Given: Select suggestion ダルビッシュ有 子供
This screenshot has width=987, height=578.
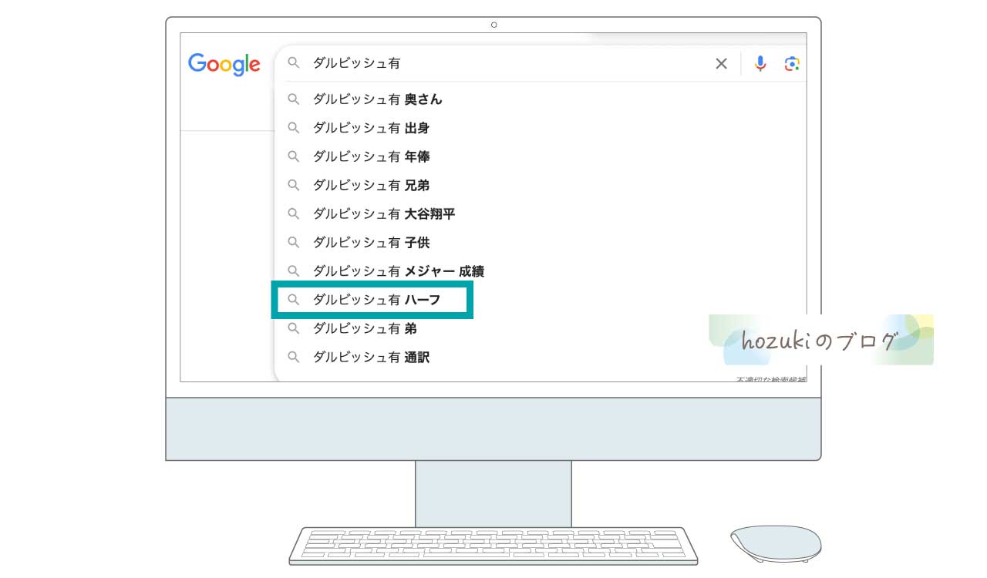Looking at the screenshot, I should tap(541, 243).
